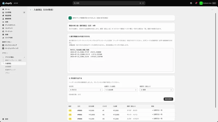The height and width of the screenshot is (122, 218).
Task: Click the 突合を実行 button
Action: pyautogui.click(x=168, y=99)
